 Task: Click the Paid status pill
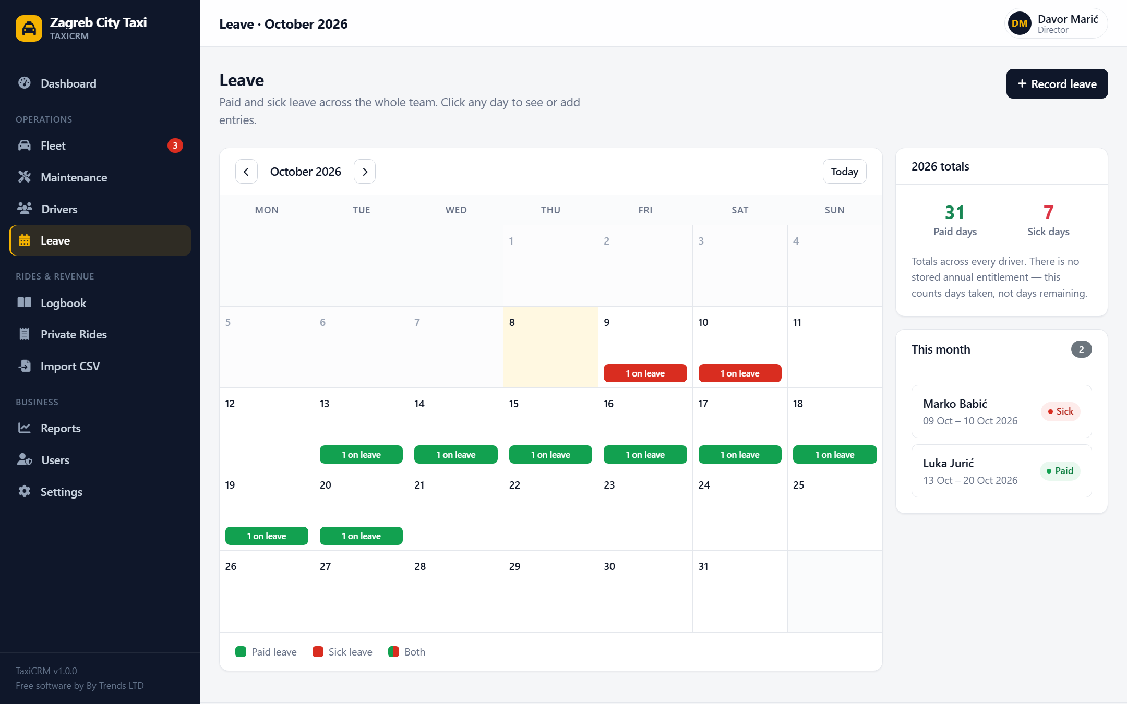coord(1060,471)
